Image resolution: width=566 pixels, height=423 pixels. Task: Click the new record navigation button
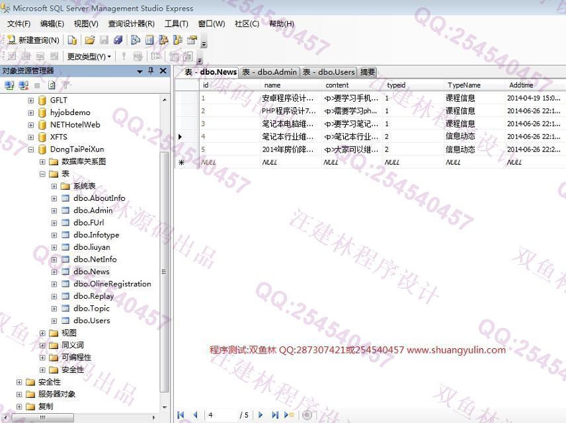[289, 415]
